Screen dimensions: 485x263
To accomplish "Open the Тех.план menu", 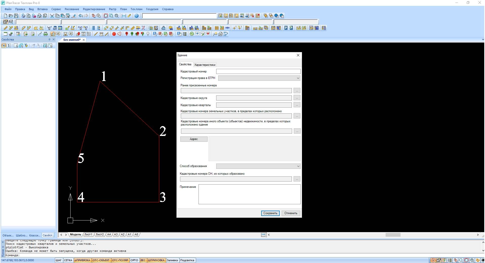I will click(136, 9).
